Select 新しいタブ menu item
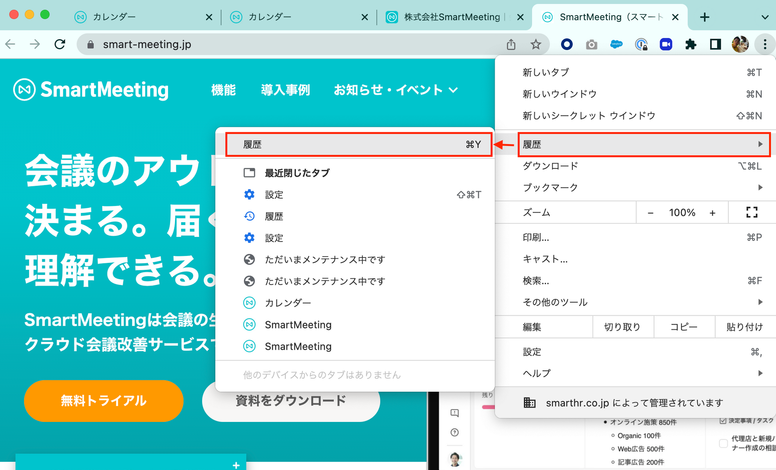 coord(636,72)
